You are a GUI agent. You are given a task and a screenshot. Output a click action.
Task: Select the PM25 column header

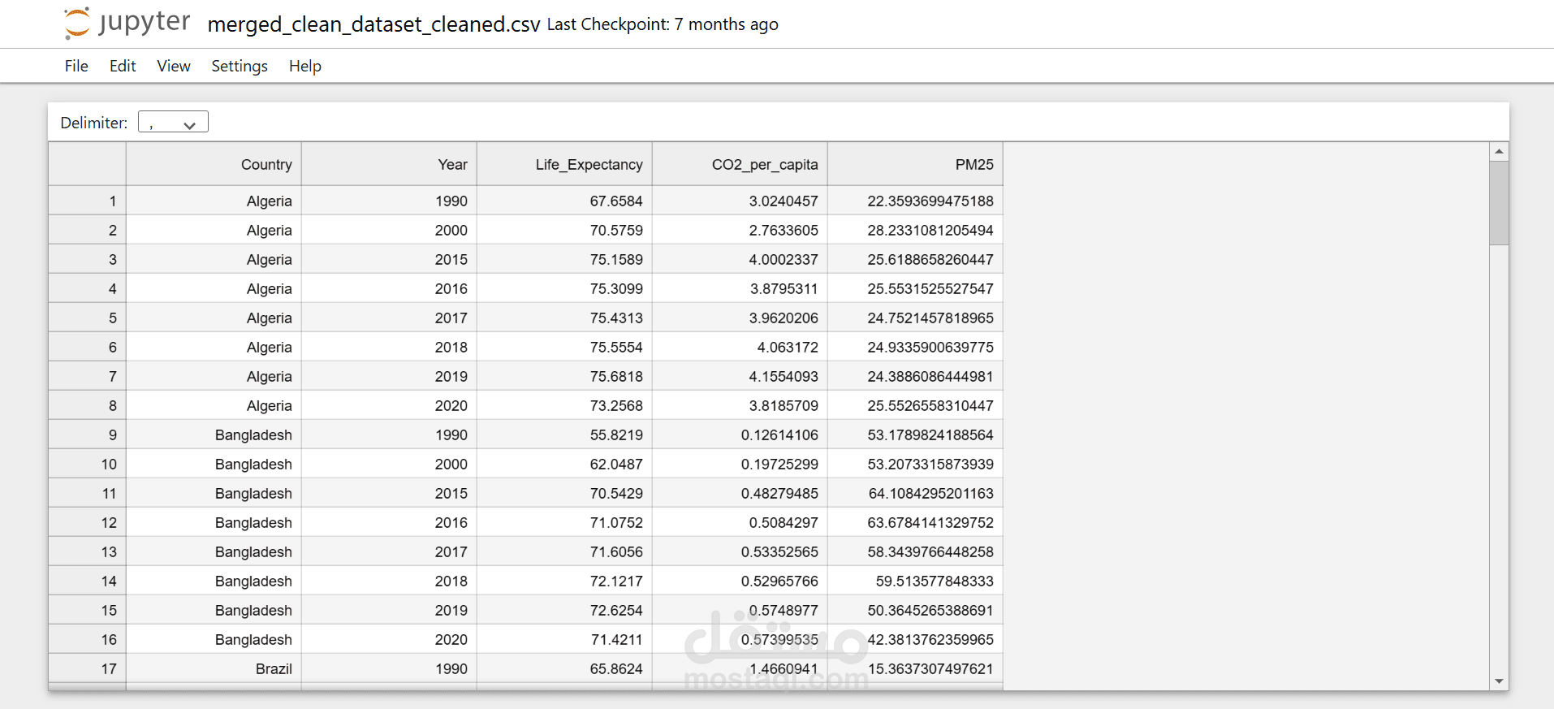click(915, 164)
